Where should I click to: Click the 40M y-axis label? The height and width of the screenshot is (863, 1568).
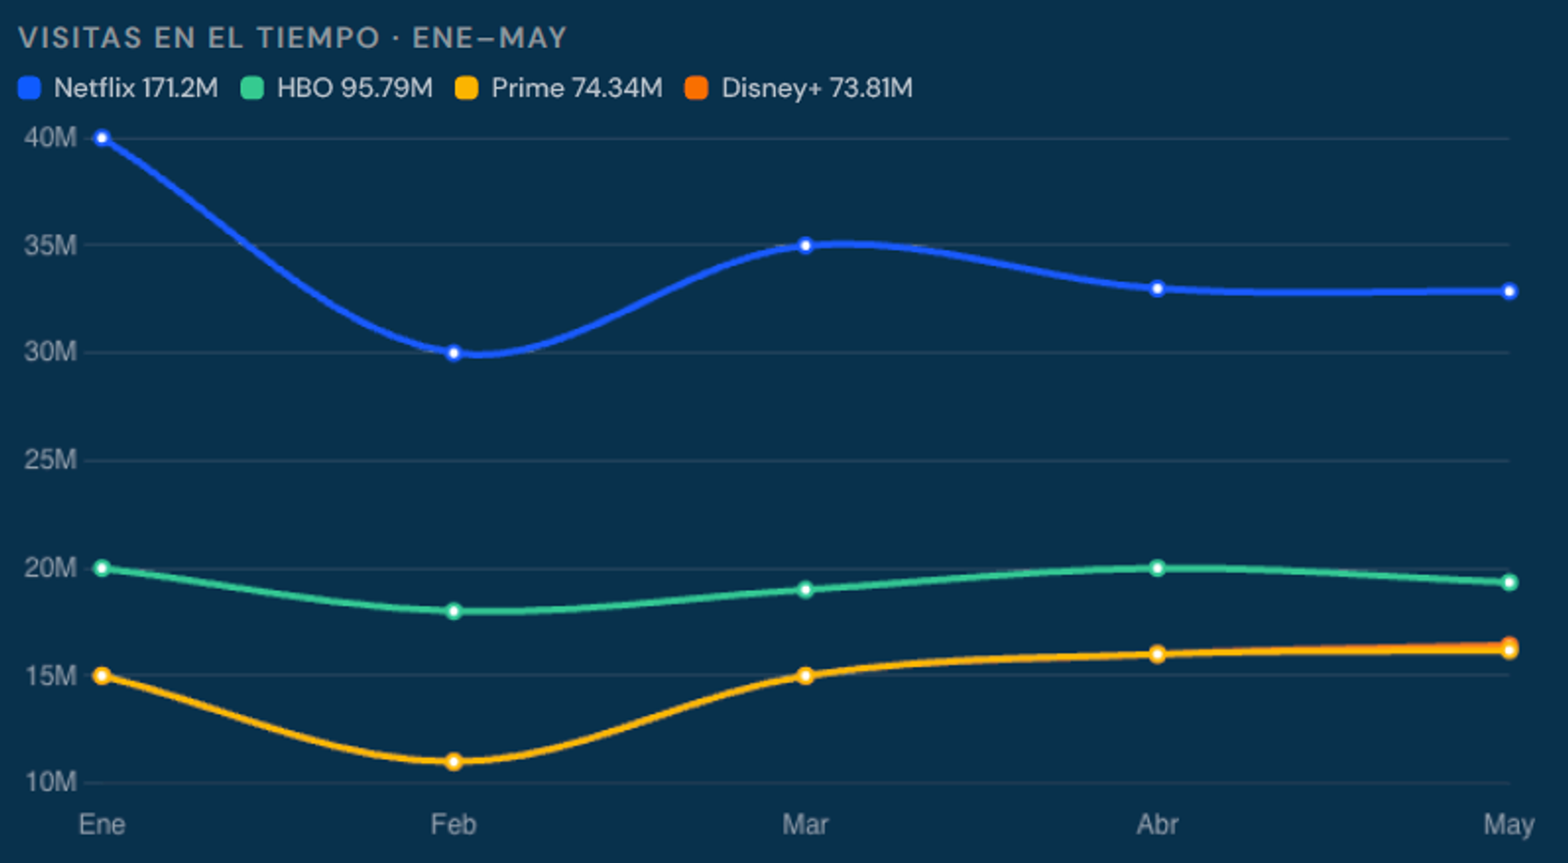pos(51,137)
